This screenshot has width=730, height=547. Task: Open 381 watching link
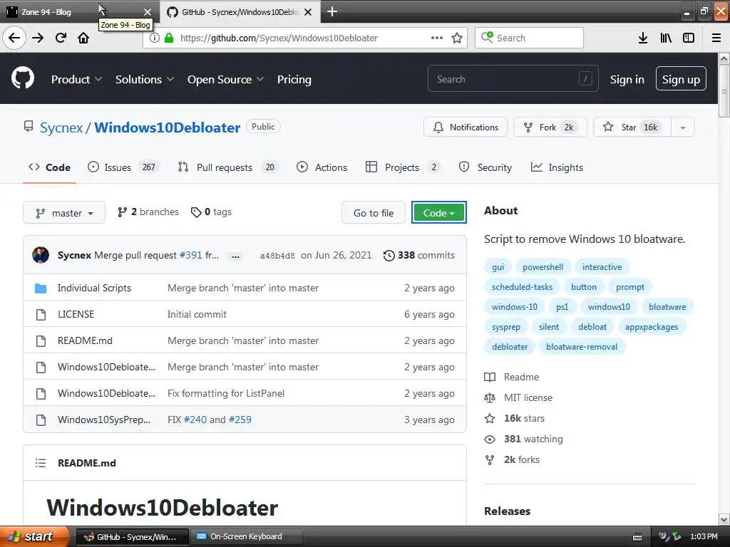click(x=533, y=439)
